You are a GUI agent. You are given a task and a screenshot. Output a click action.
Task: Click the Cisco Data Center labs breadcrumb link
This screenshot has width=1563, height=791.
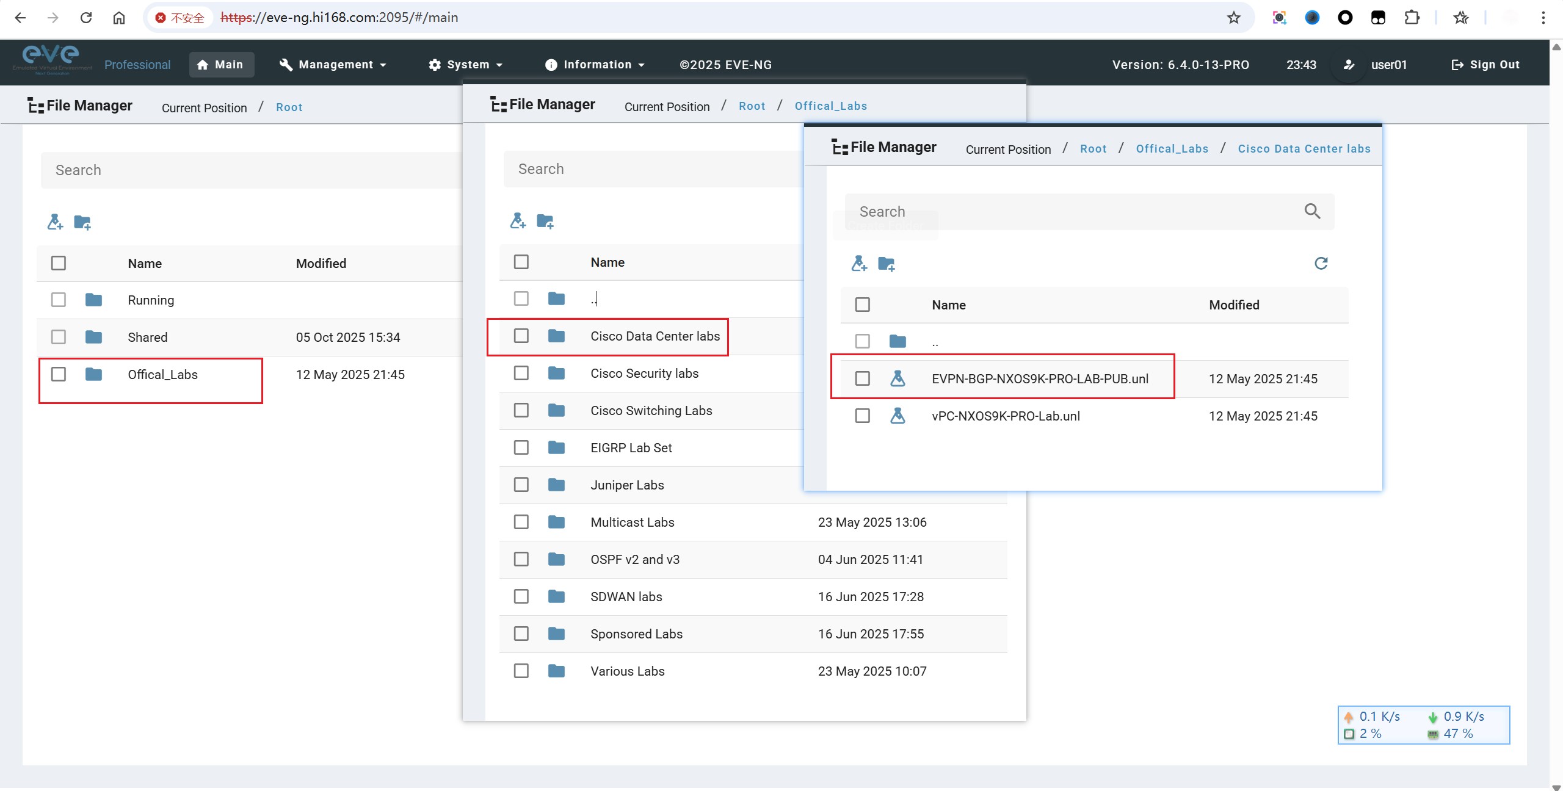(x=1304, y=149)
